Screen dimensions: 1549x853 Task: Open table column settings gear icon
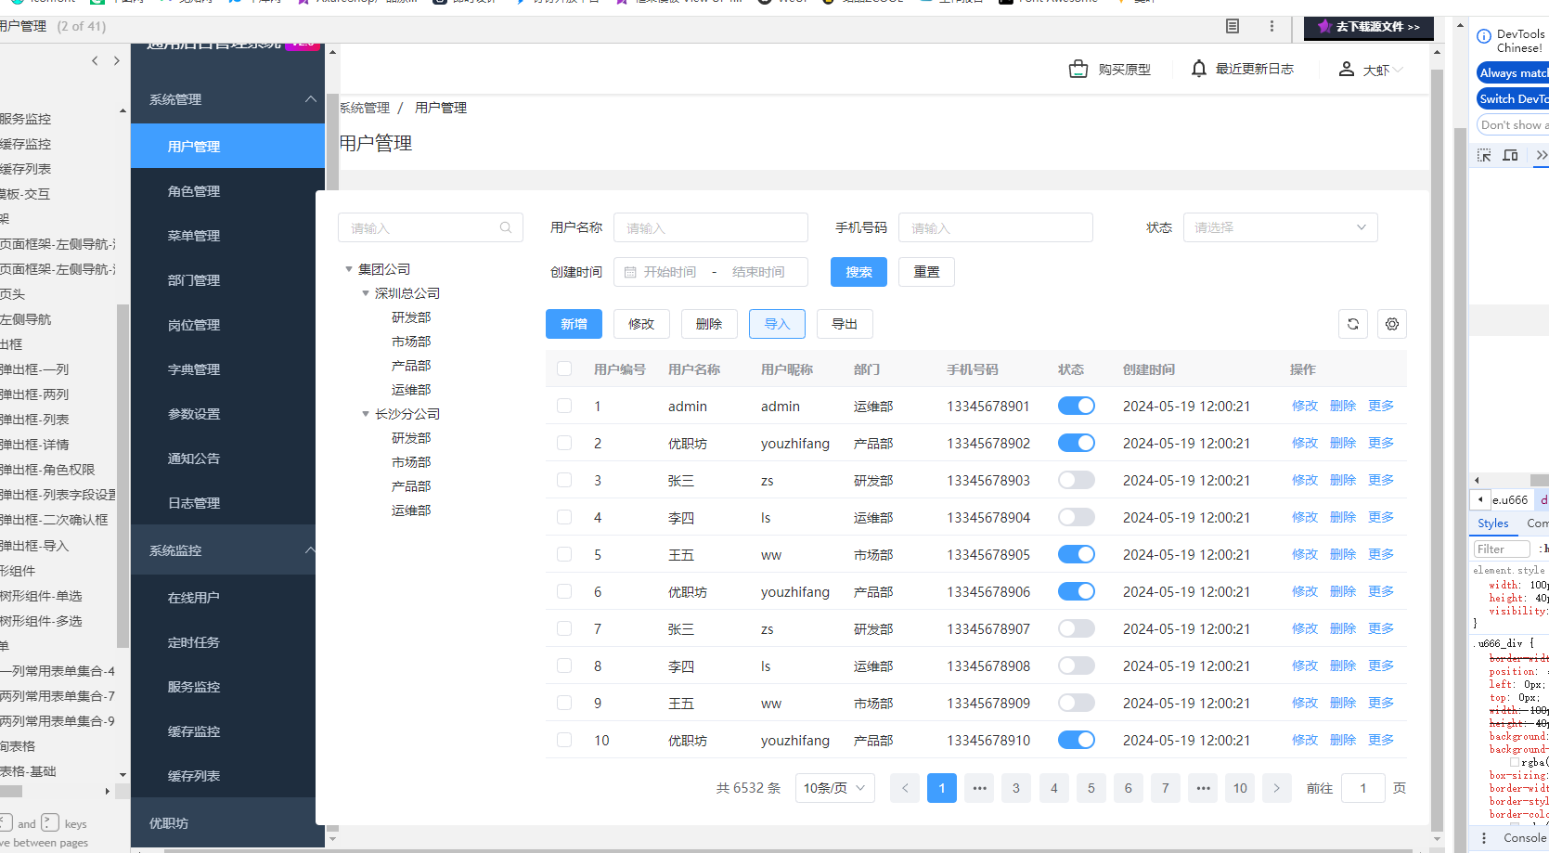click(x=1392, y=324)
